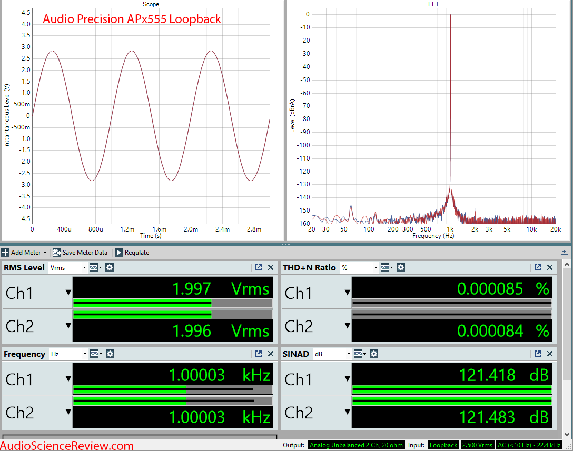Click the splitter handle dots between graphs and meters

286,244
